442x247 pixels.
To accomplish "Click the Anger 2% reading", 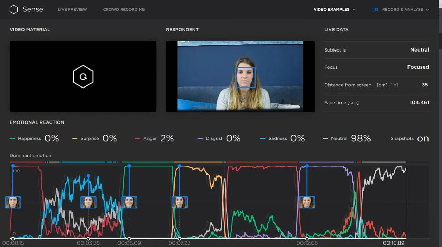I will [167, 138].
